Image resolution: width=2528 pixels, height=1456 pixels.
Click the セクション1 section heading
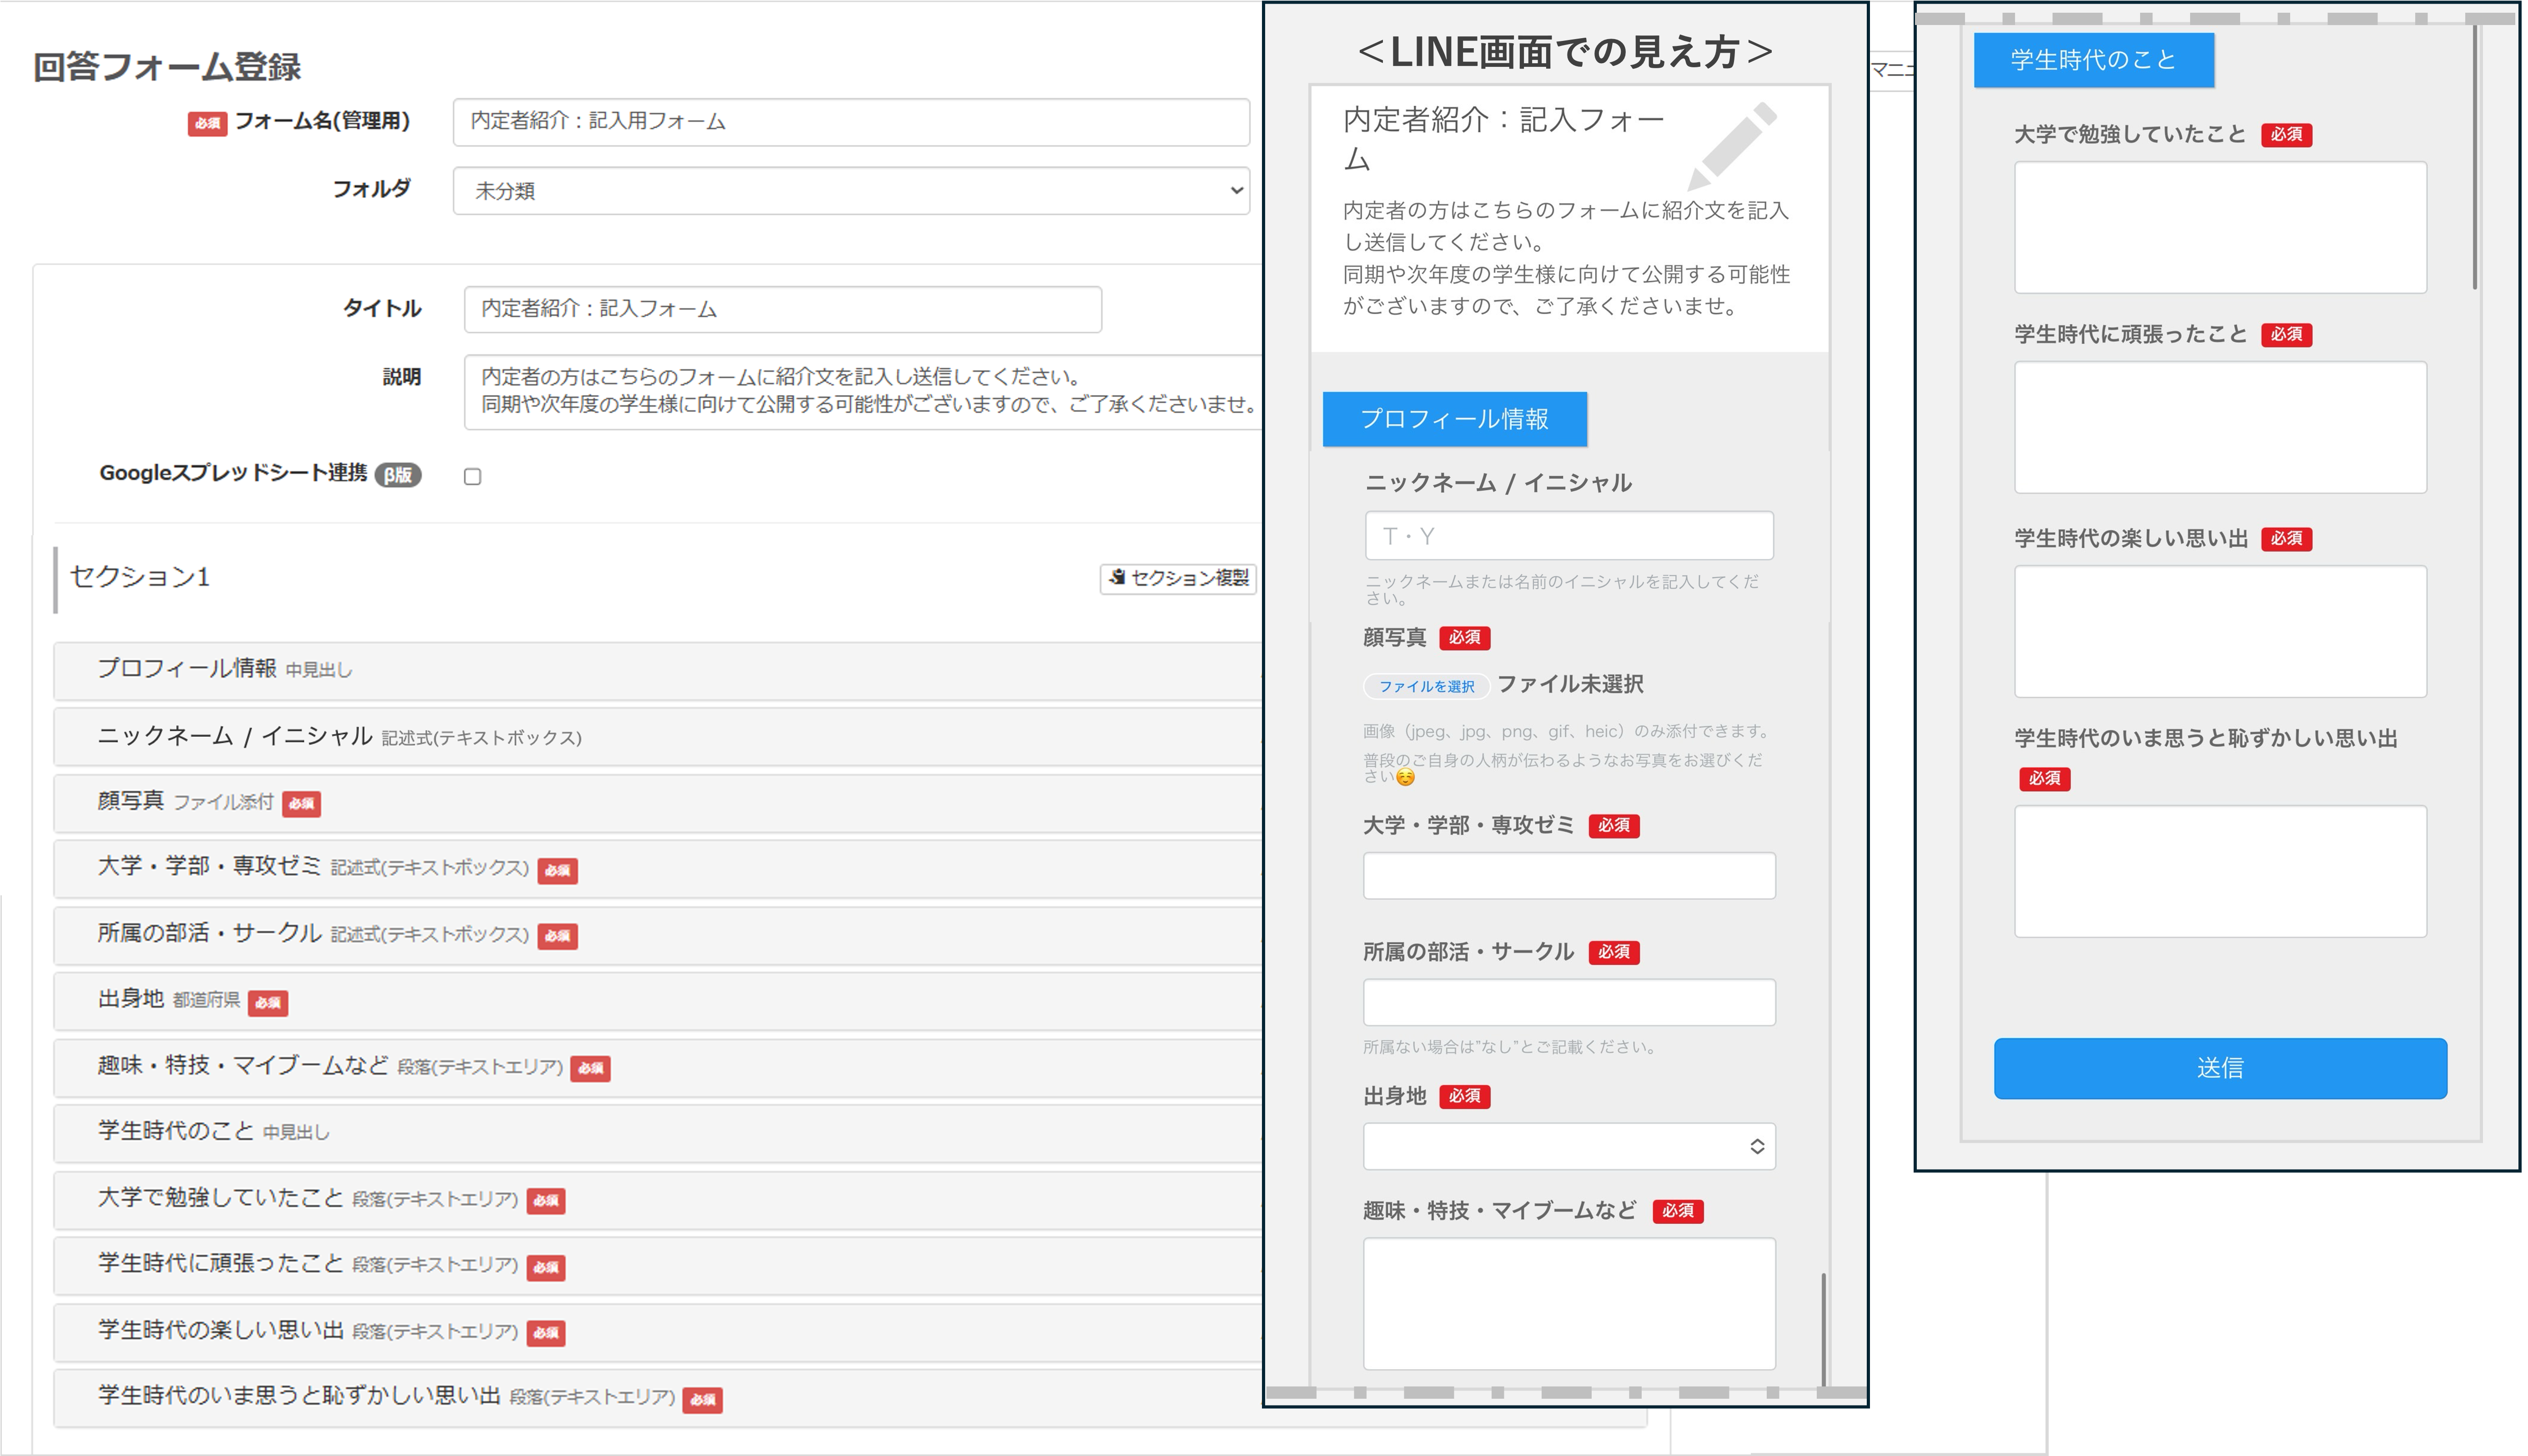point(140,577)
